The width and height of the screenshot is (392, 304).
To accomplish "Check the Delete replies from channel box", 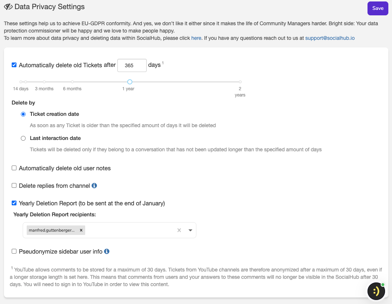I will [x=14, y=186].
